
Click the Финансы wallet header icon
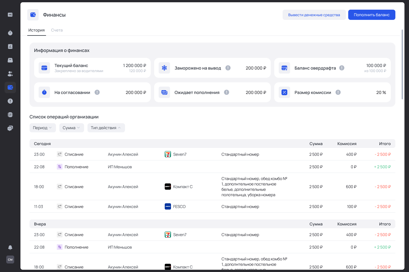33,15
